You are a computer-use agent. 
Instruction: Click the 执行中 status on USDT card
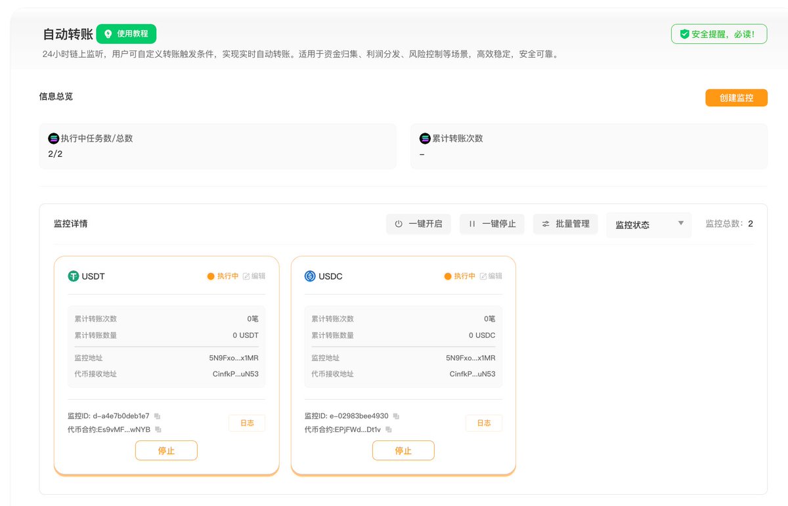tap(228, 276)
